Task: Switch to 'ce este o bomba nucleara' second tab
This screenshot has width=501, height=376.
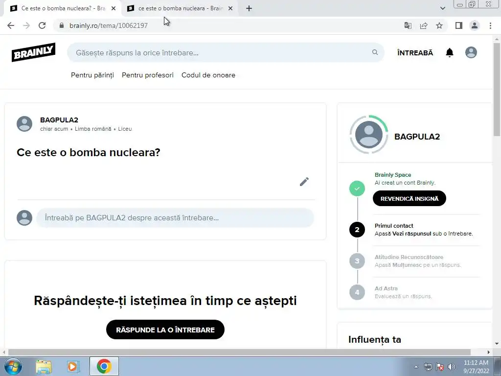Action: coord(180,9)
